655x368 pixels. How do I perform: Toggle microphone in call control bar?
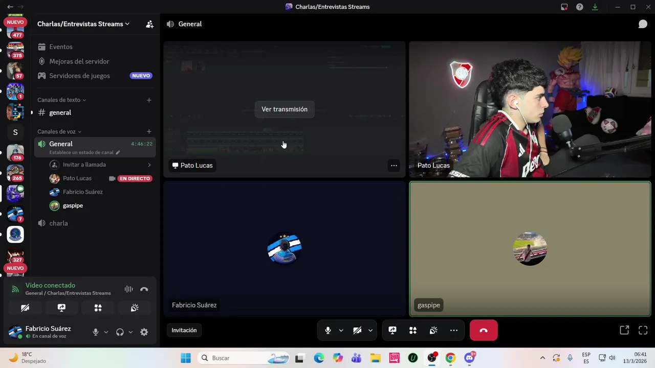point(328,330)
